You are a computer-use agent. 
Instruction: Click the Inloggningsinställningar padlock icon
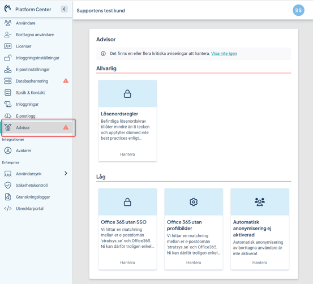pos(8,58)
